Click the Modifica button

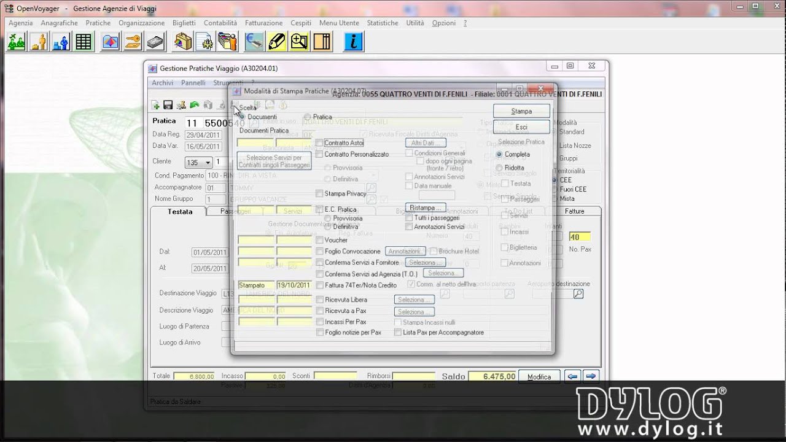(539, 376)
